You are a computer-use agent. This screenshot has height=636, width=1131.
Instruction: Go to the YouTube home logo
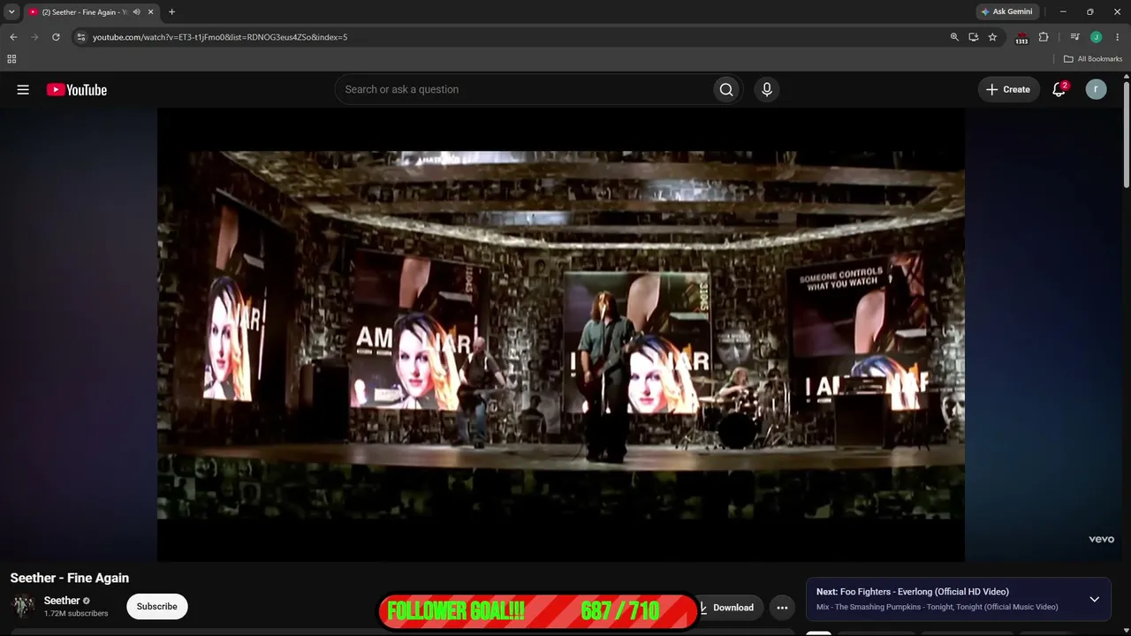[x=77, y=89]
